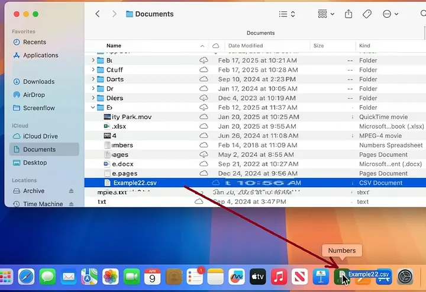Open Safari from the Dock

tap(26, 276)
